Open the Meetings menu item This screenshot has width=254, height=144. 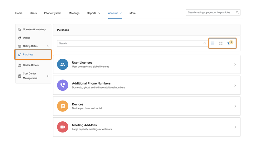(x=74, y=13)
